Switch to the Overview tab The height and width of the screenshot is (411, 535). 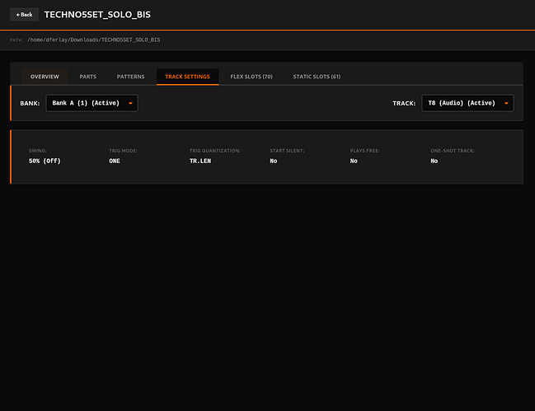[x=45, y=77]
